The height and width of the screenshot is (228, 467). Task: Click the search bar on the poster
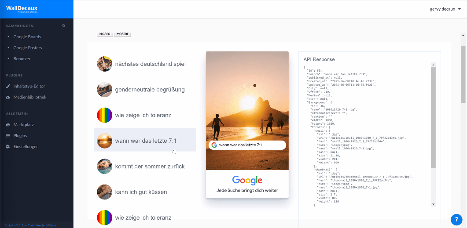coord(247,145)
